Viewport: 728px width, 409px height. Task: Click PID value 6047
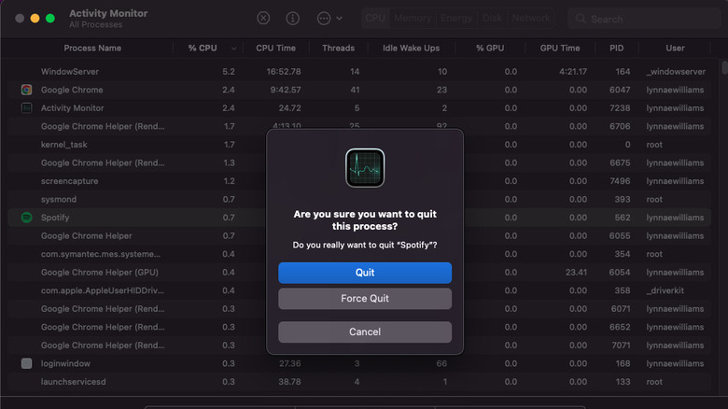pyautogui.click(x=620, y=90)
